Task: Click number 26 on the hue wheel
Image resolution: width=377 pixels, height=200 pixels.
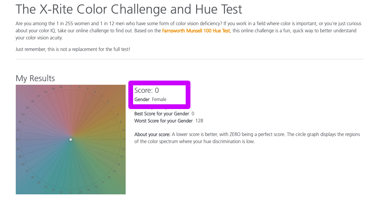Action: tap(33, 177)
